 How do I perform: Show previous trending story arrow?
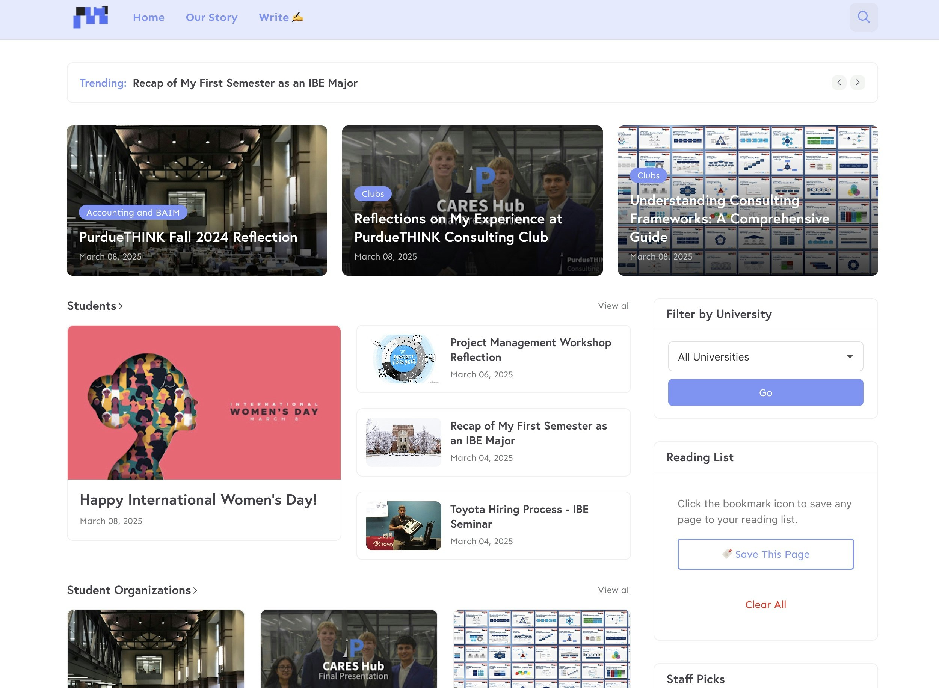839,83
